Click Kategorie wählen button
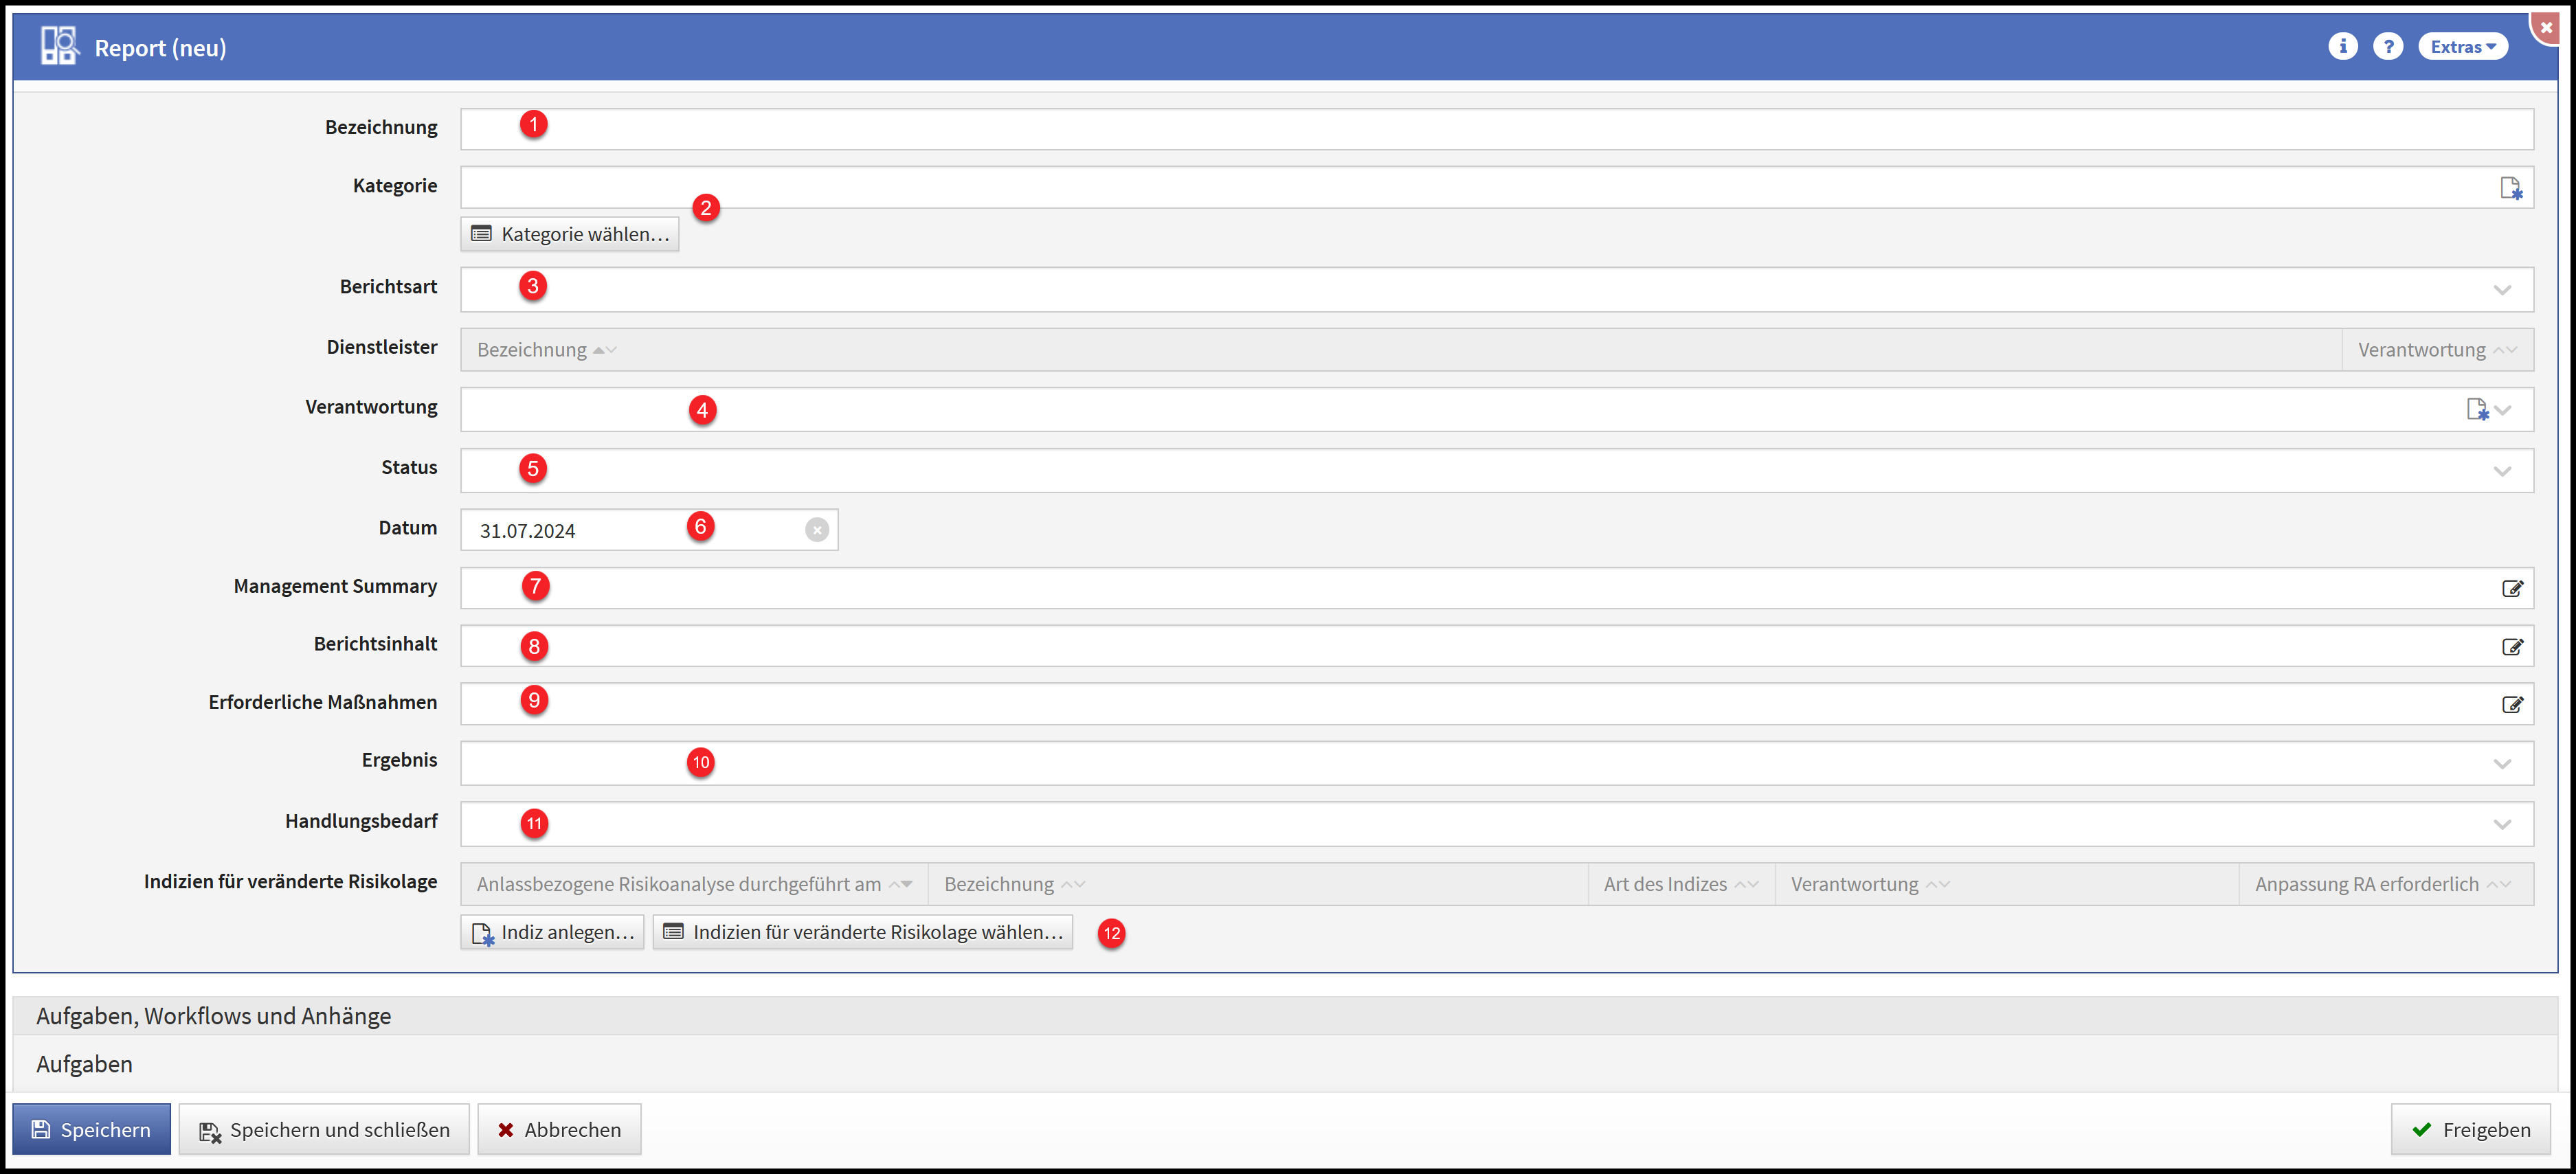 [x=570, y=234]
